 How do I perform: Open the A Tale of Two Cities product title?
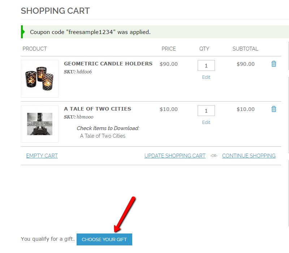click(98, 109)
